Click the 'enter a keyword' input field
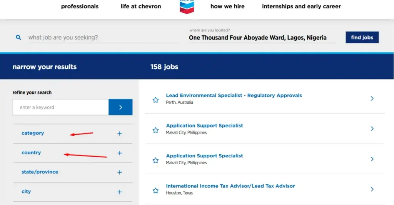 click(61, 107)
